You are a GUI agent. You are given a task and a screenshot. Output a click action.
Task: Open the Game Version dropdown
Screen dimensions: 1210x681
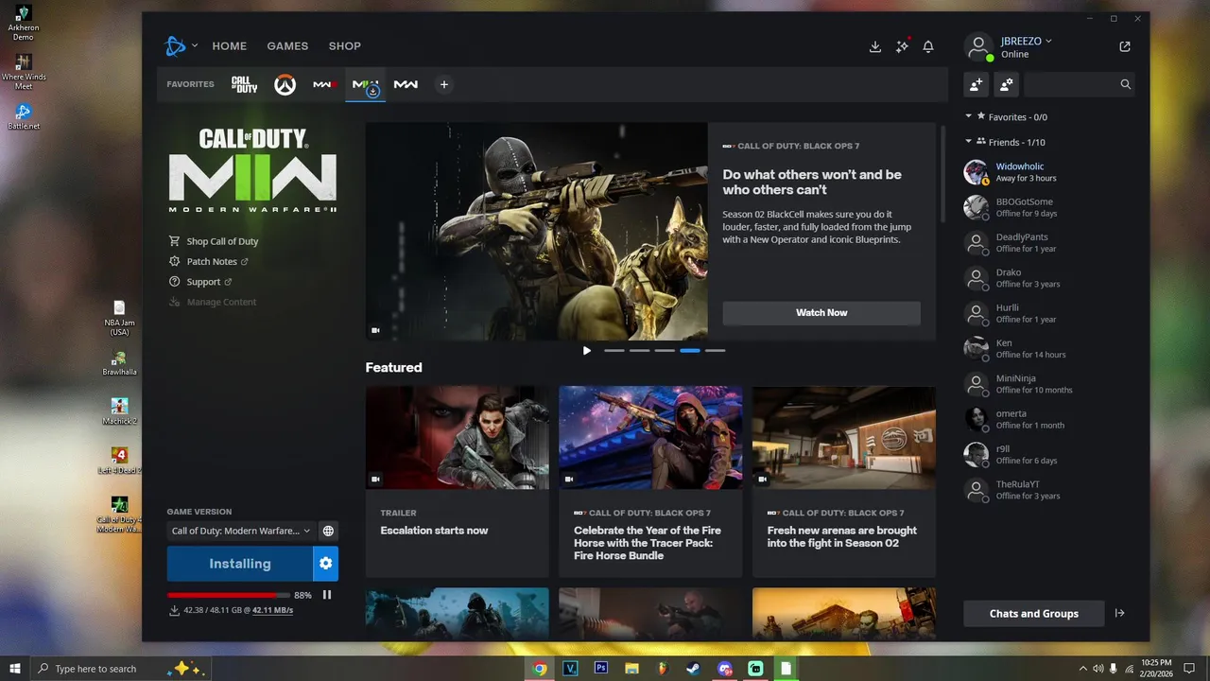coord(241,532)
